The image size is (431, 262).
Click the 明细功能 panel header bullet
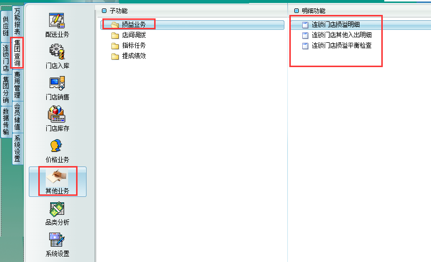296,11
